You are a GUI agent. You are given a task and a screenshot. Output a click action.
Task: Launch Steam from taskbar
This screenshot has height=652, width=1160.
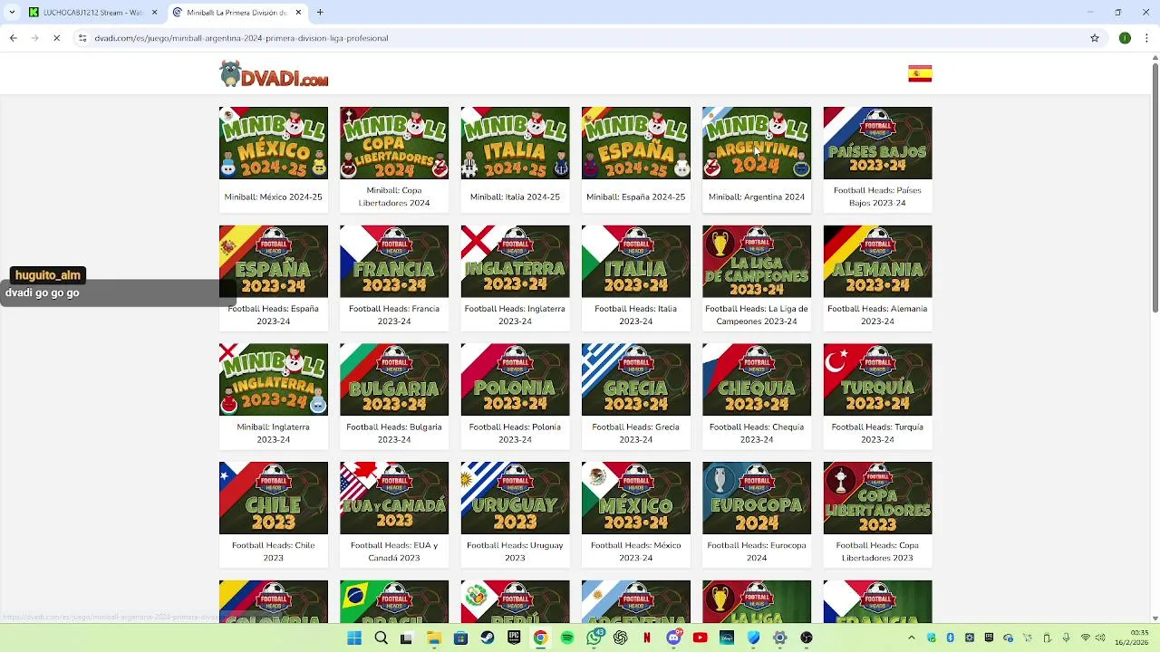[x=487, y=638]
